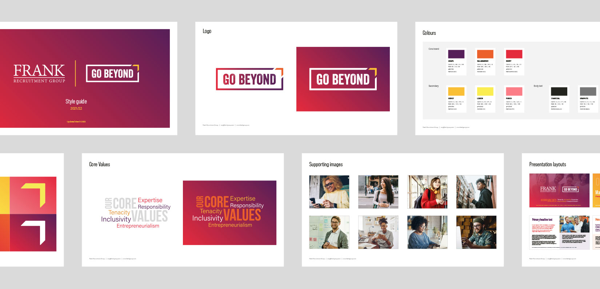
Task: Select photo of man in front of whiteboard
Action: (x=329, y=232)
